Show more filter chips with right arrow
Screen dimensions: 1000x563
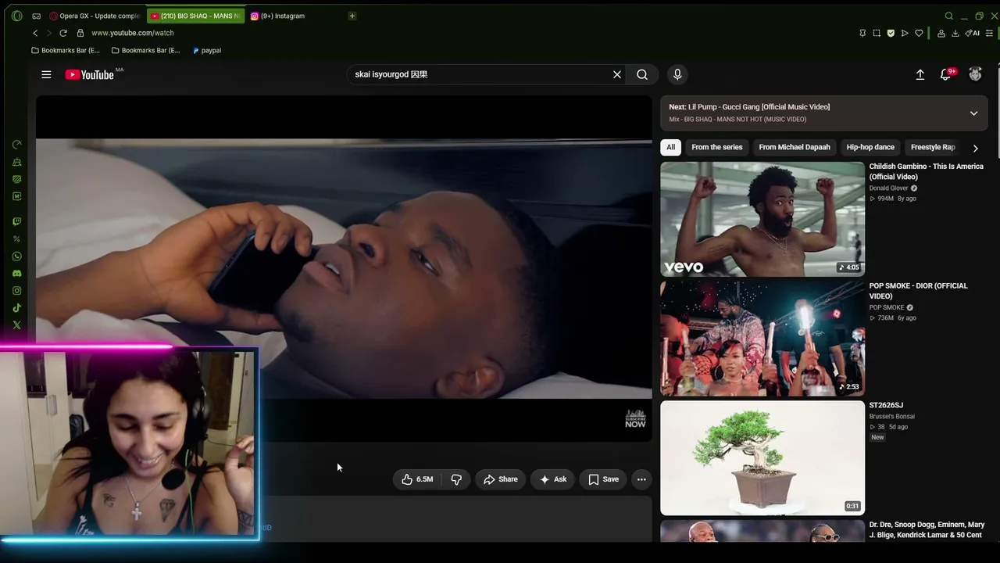(975, 148)
